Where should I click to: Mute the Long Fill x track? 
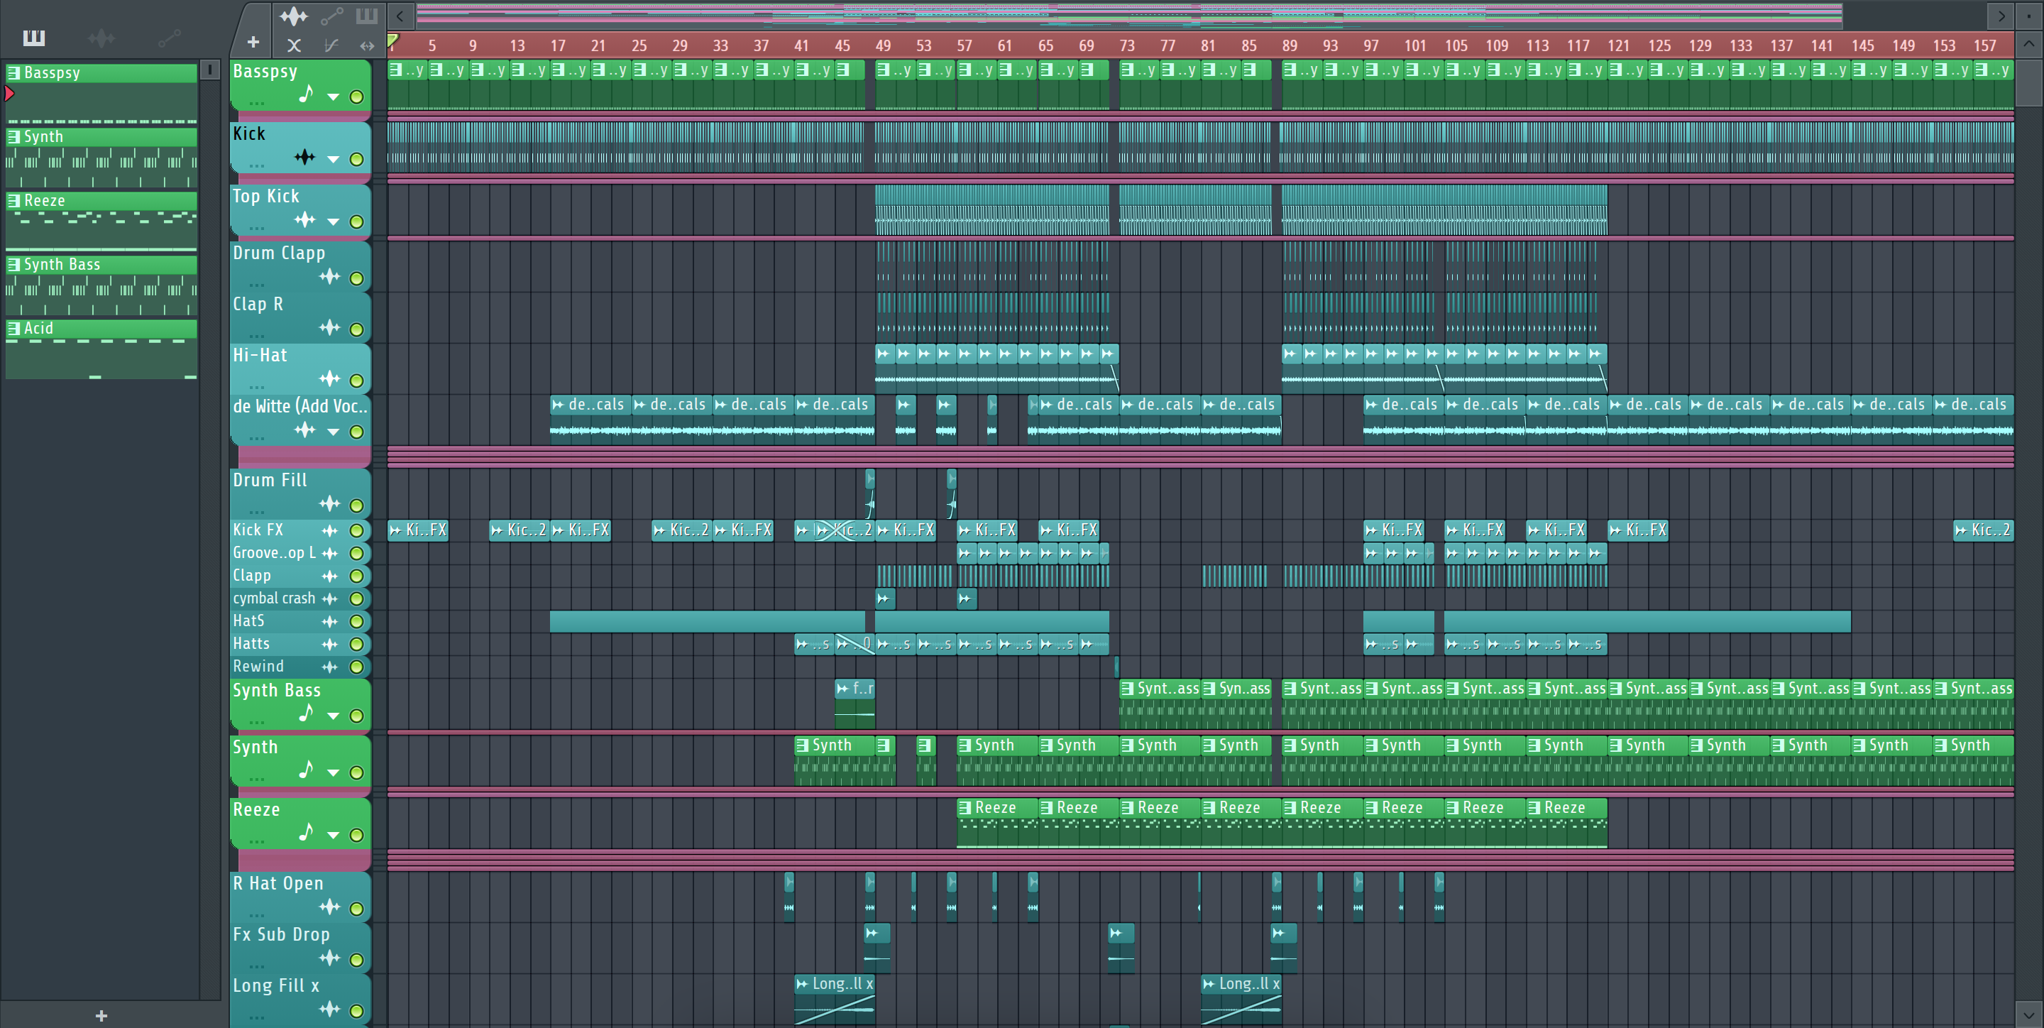click(357, 1012)
